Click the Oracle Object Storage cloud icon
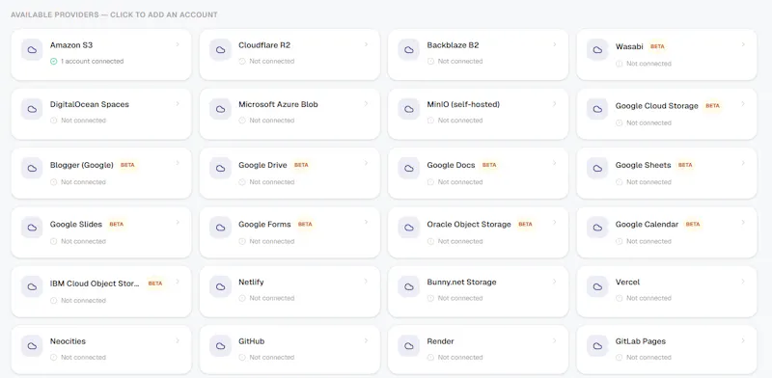Image resolution: width=772 pixels, height=378 pixels. [x=408, y=228]
